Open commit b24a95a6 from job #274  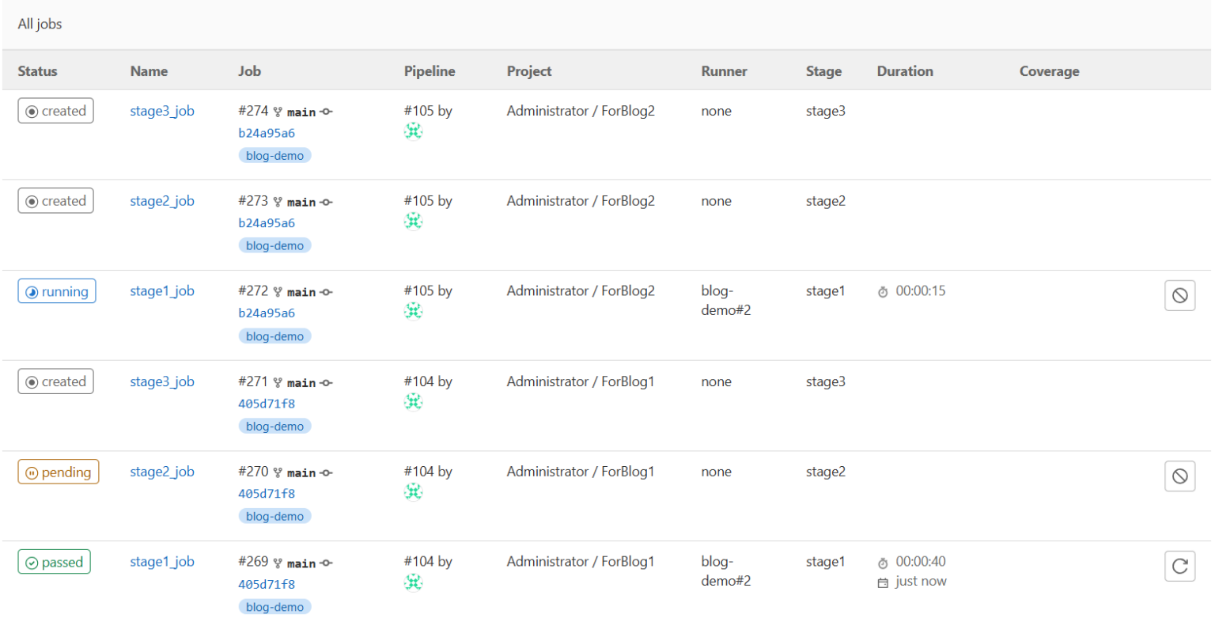(267, 132)
